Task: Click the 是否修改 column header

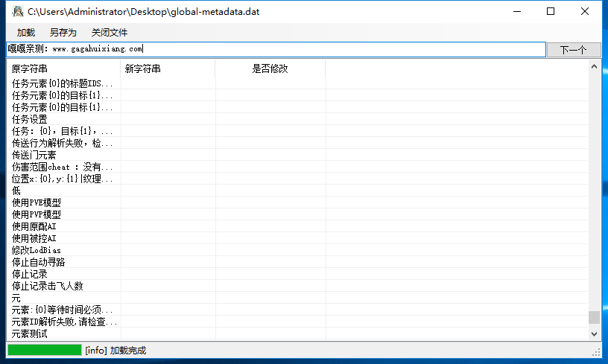Action: [x=270, y=68]
